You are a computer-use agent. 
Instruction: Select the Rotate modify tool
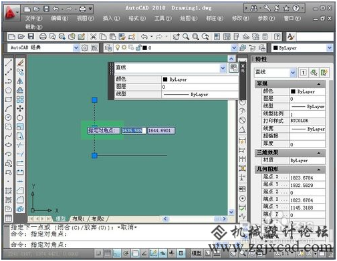(20, 117)
